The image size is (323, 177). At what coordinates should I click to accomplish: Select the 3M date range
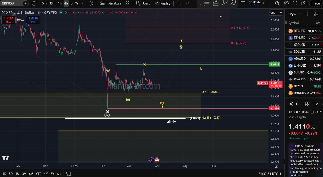pyautogui.click(x=24, y=174)
